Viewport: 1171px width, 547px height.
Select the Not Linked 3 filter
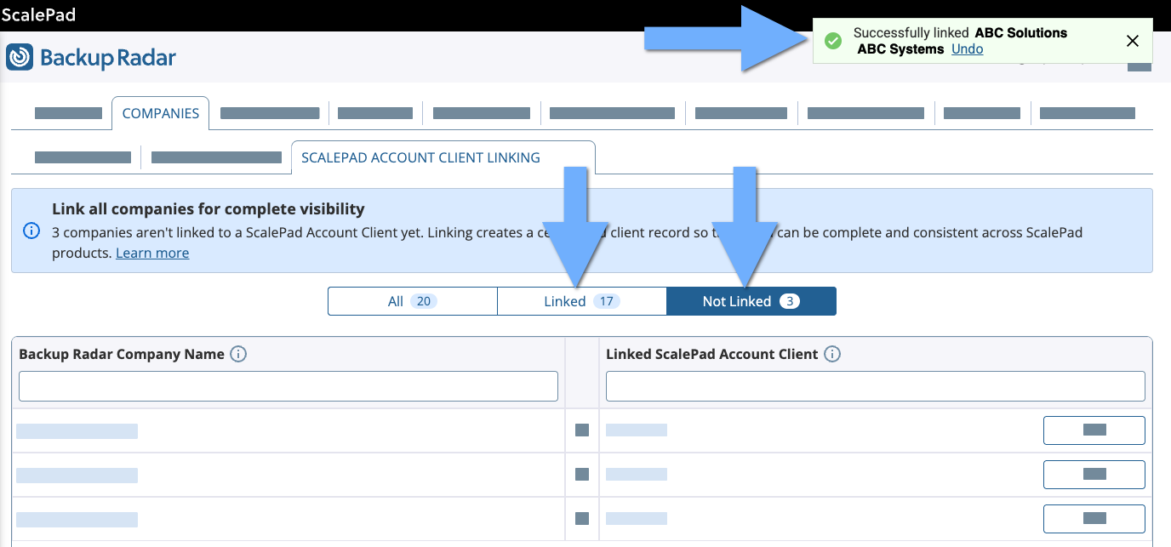point(751,301)
